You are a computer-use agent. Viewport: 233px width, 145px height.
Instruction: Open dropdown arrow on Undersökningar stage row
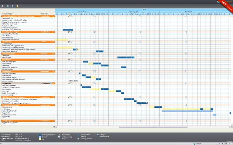[x=53, y=16]
